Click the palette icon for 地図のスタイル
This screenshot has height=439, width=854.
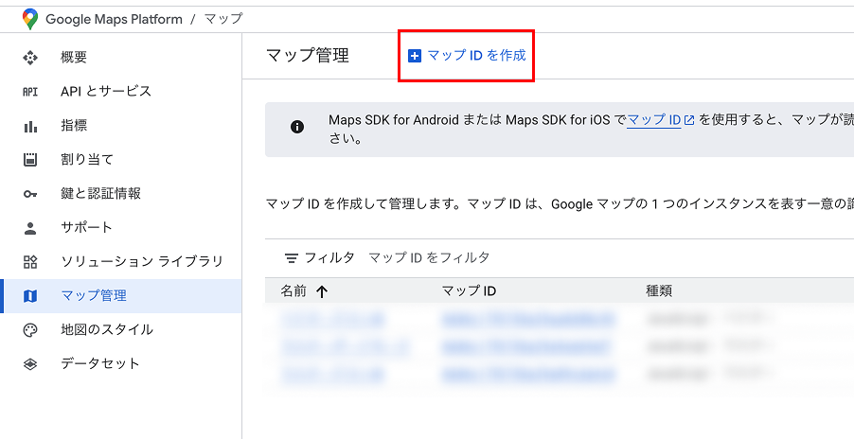[x=30, y=330]
